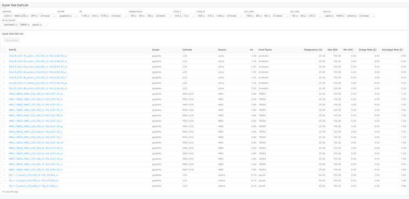The width and height of the screenshot is (409, 199).
Task: Remove the 1.5 tag from crate_d filter
Action: (213, 16)
